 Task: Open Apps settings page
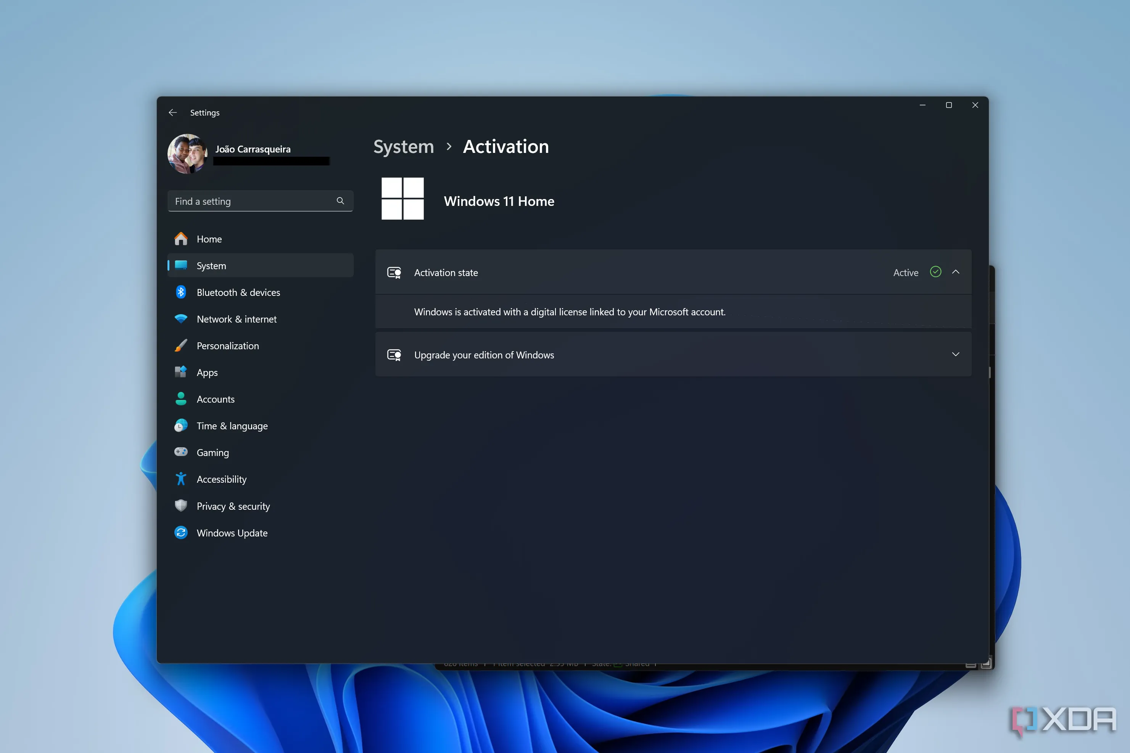pos(260,372)
